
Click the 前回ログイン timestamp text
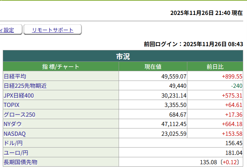tap(193, 44)
